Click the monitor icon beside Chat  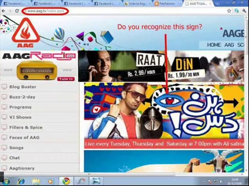(x=4, y=158)
